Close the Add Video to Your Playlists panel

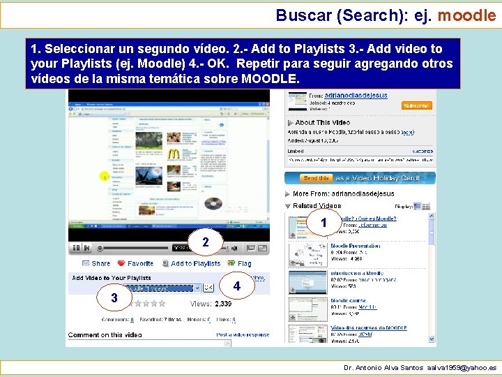pos(259,278)
